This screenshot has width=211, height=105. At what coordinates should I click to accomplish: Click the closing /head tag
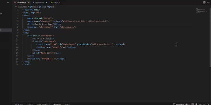[x=26, y=30]
